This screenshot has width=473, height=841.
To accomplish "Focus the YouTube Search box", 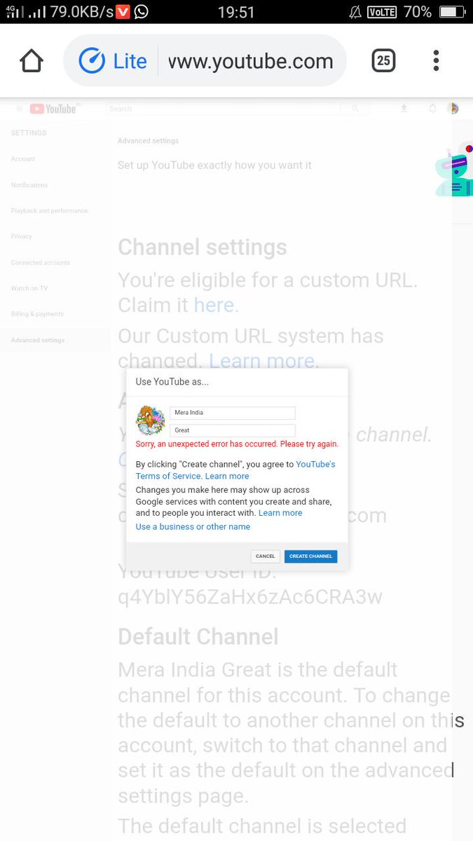I will (x=224, y=109).
